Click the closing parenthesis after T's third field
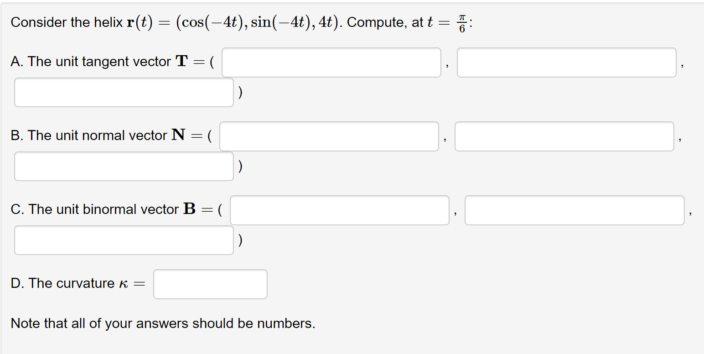The width and height of the screenshot is (704, 354). tap(240, 92)
